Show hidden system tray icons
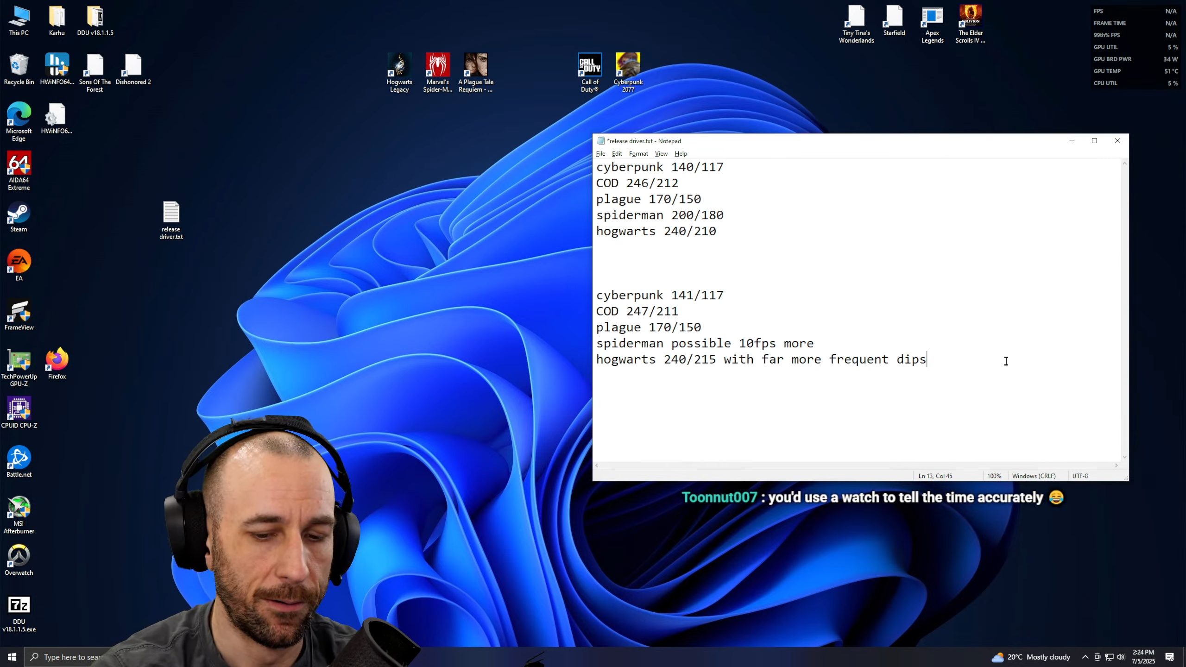 [1085, 657]
